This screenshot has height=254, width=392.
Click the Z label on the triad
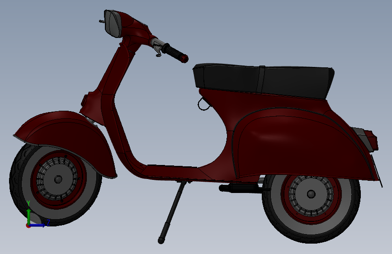click(48, 222)
